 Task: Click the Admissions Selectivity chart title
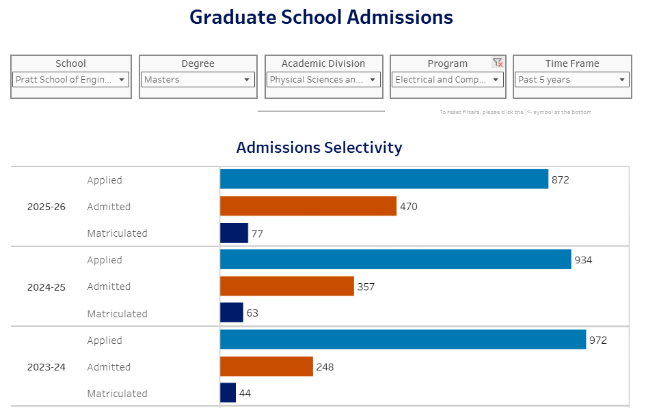pyautogui.click(x=319, y=147)
